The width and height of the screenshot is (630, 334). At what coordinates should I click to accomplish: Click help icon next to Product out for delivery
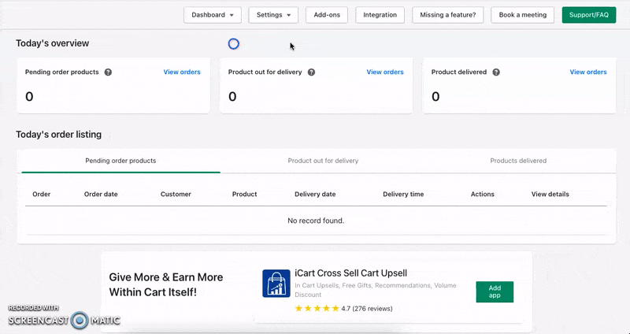coord(311,72)
